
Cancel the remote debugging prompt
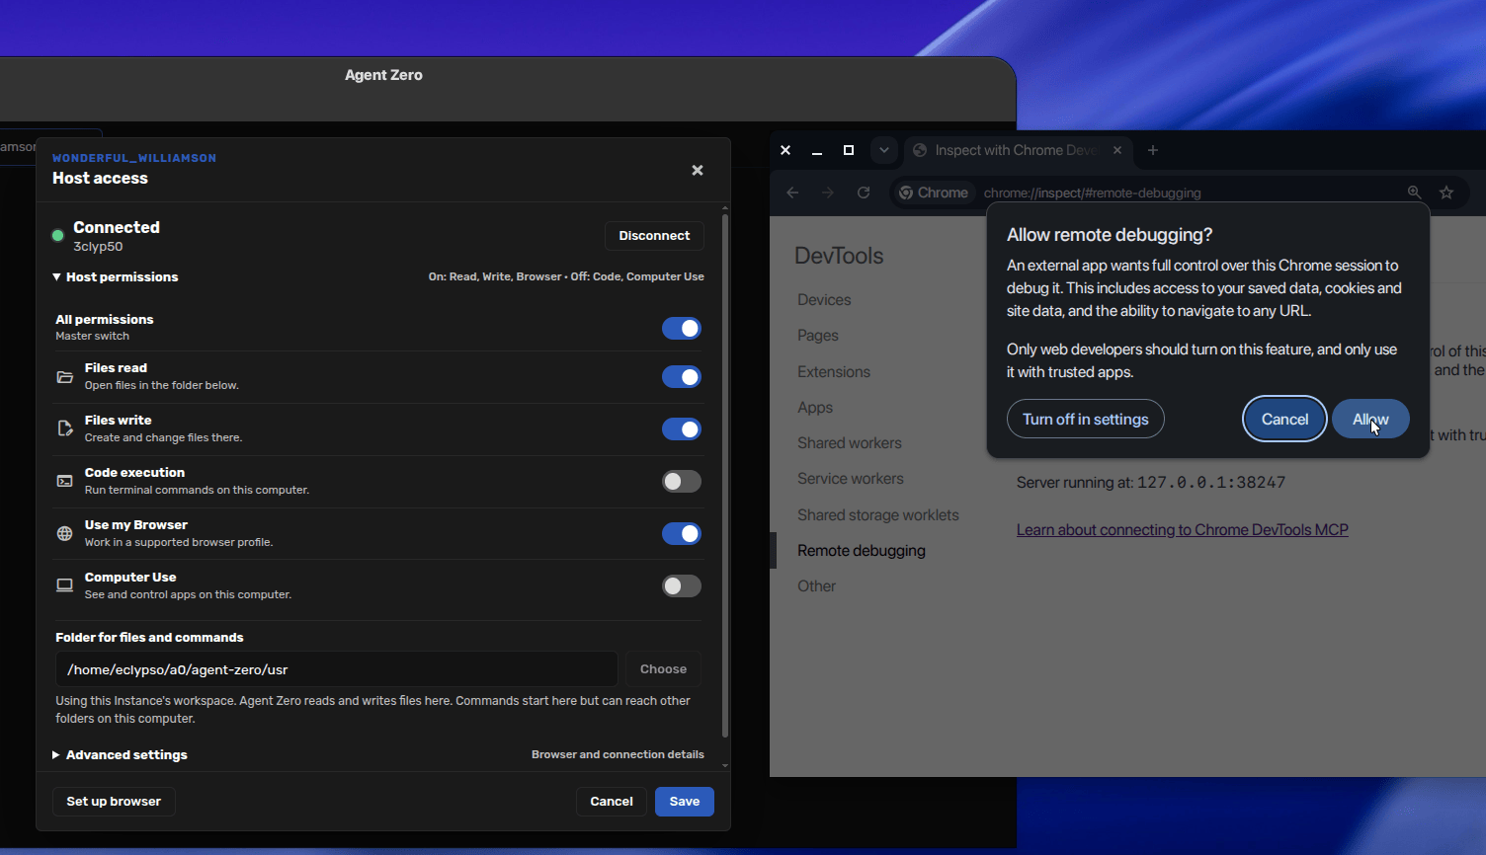[x=1284, y=419]
